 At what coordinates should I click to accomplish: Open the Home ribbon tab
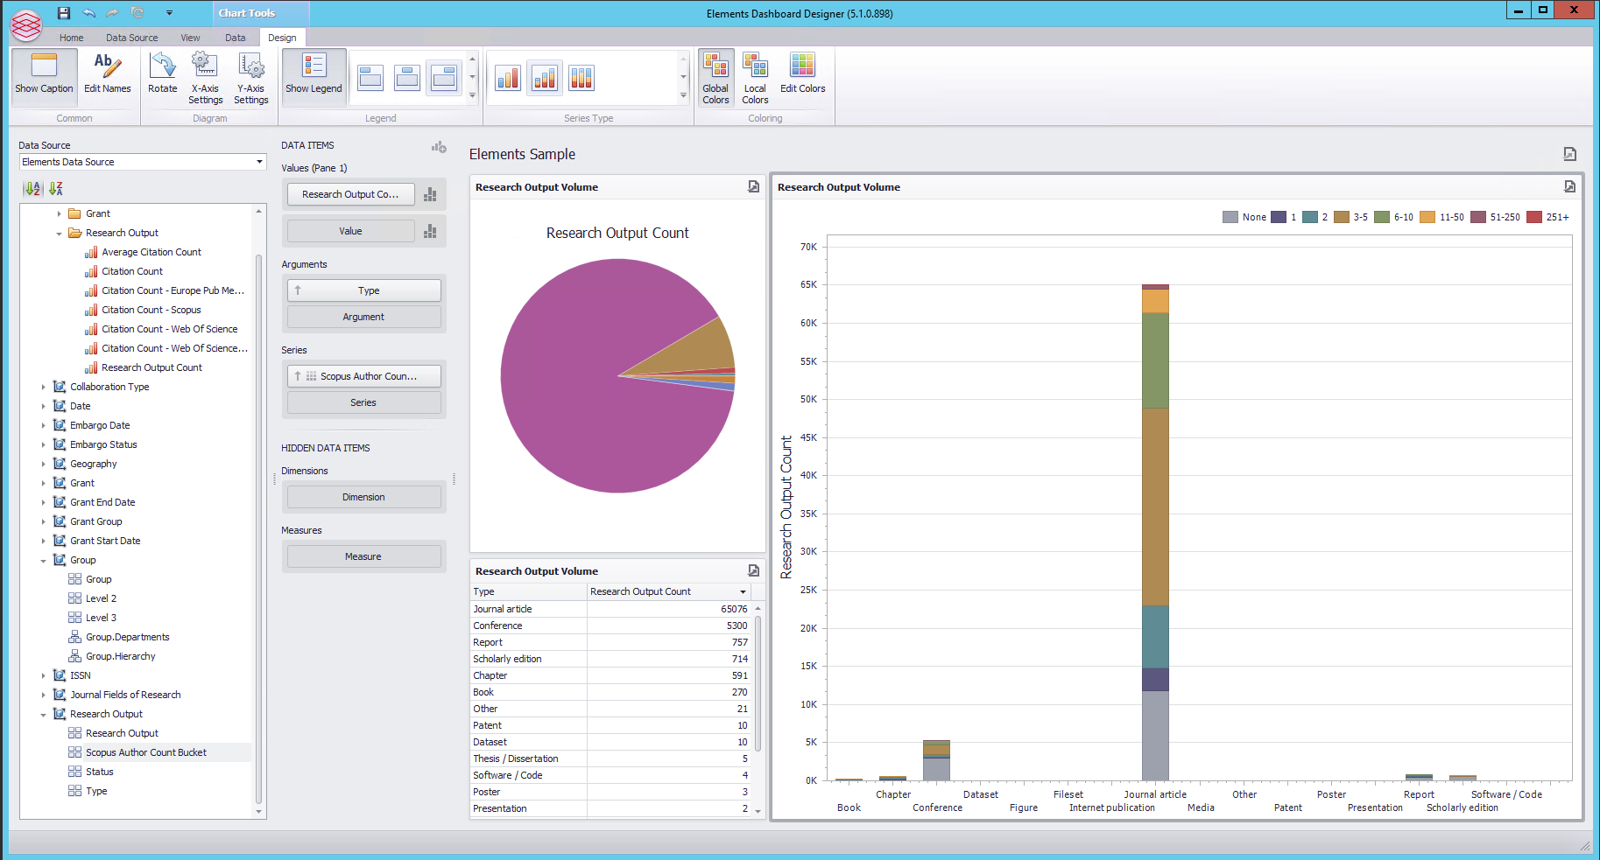71,38
